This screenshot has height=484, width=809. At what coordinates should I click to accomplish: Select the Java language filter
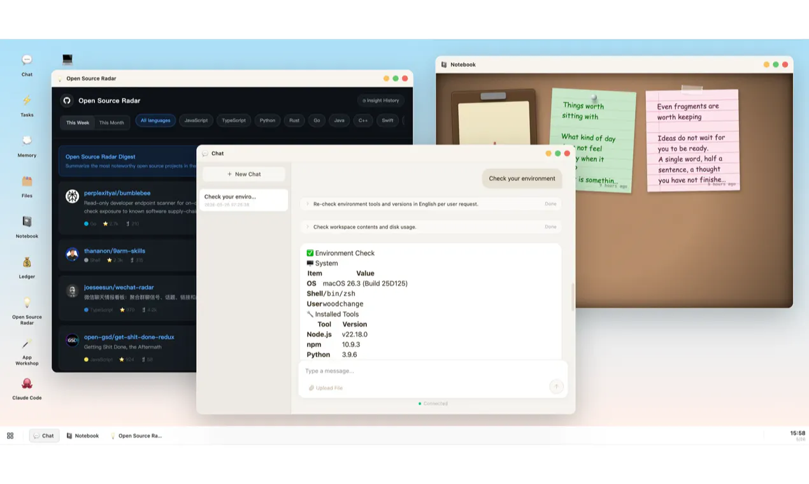click(340, 120)
